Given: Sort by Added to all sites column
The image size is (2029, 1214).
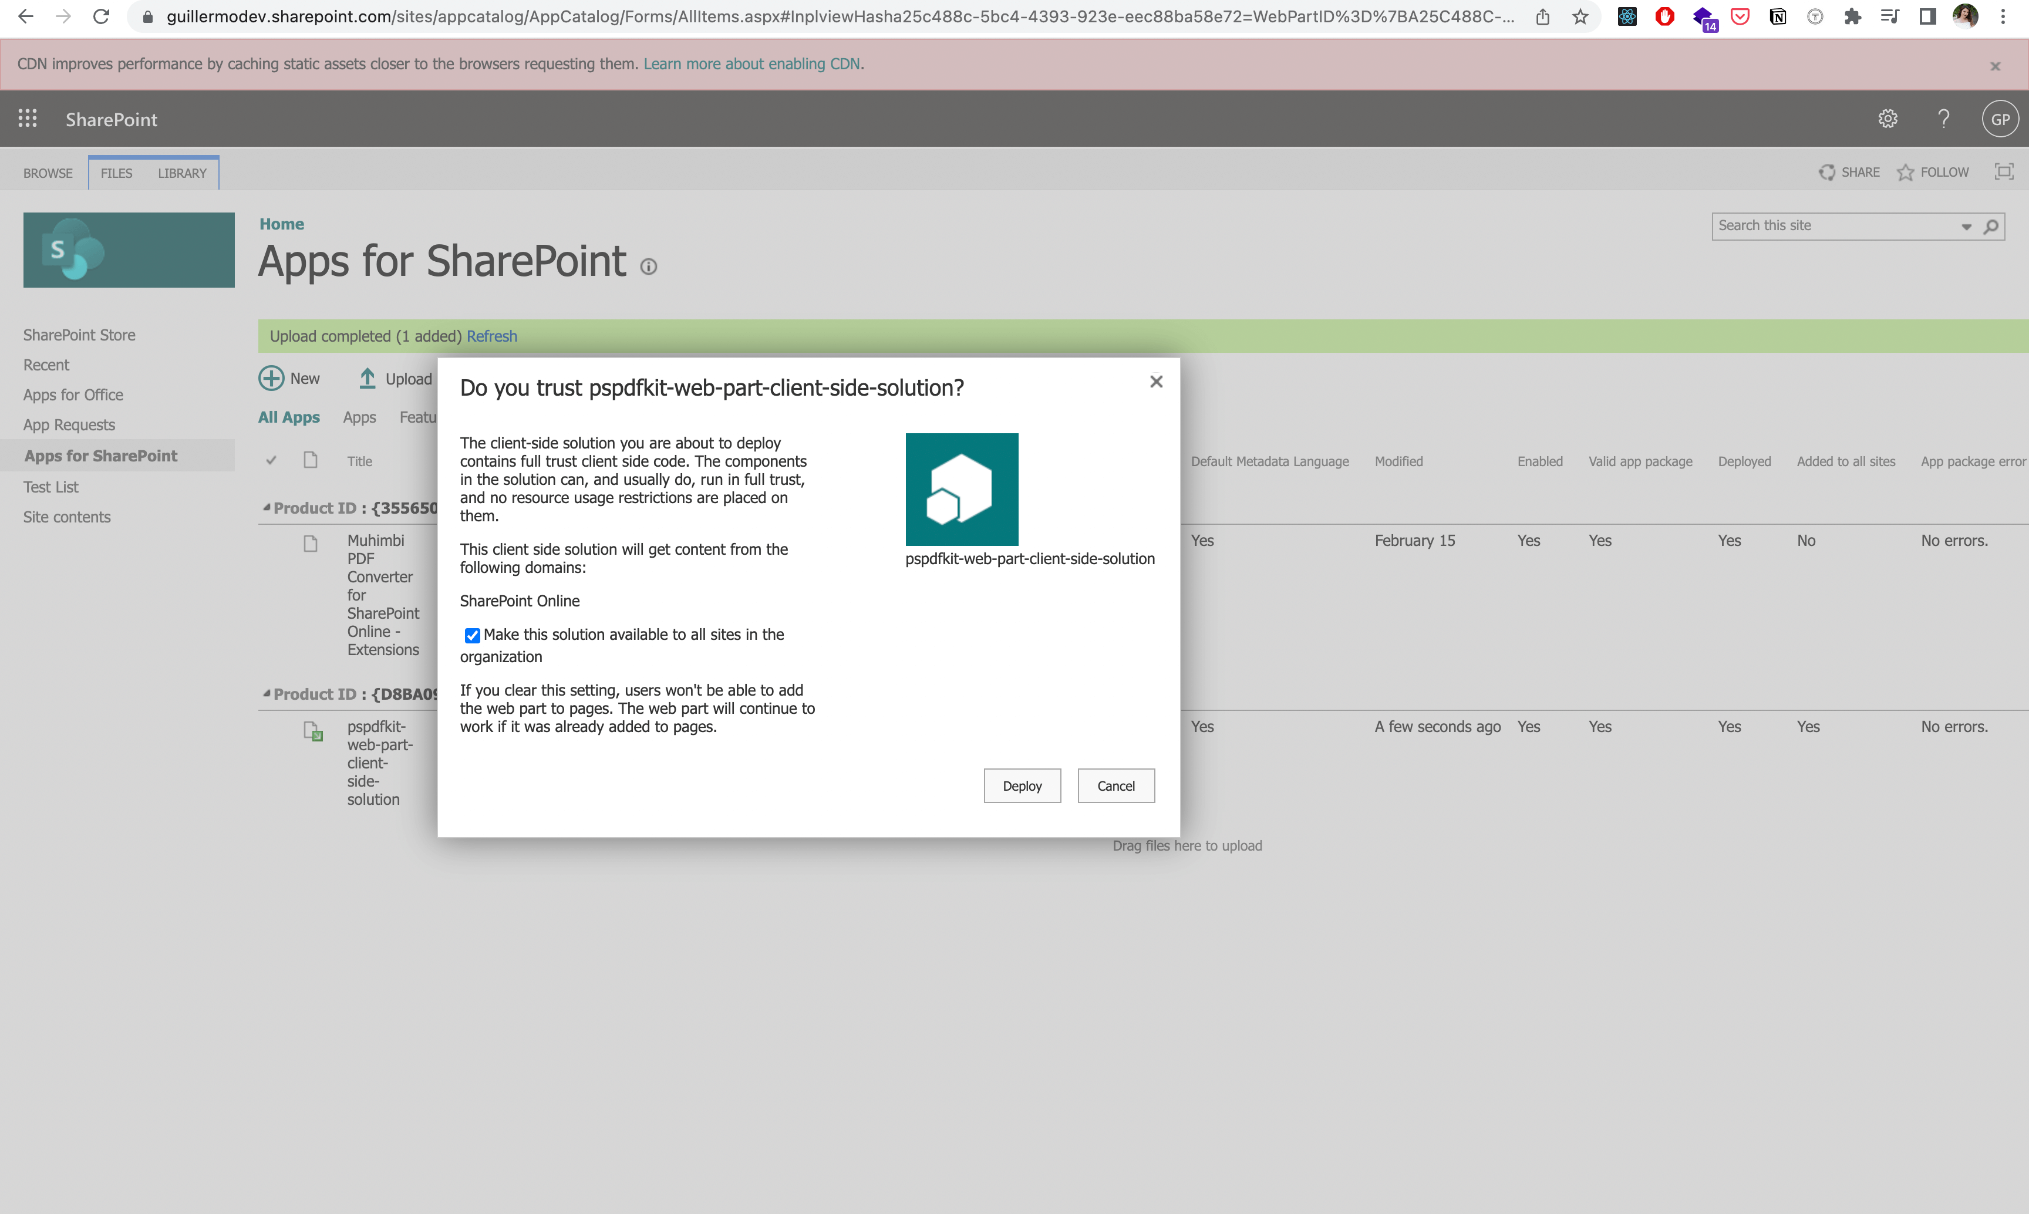Looking at the screenshot, I should 1846,461.
